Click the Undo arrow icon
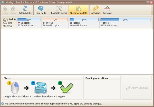The width and height of the screenshot is (154, 107). (x=5, y=9)
